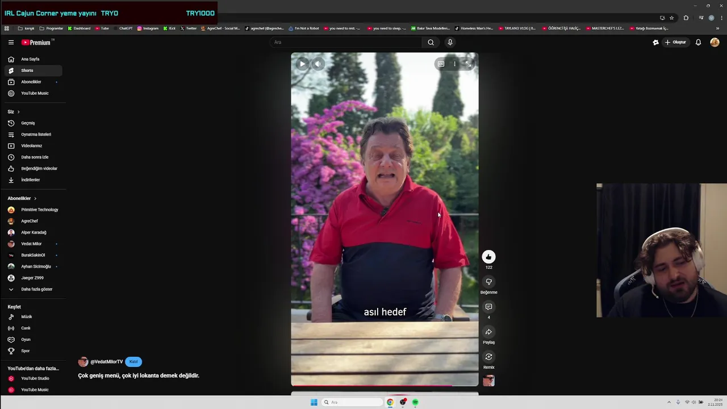Click @VedatMilorTV channel name

click(x=106, y=362)
